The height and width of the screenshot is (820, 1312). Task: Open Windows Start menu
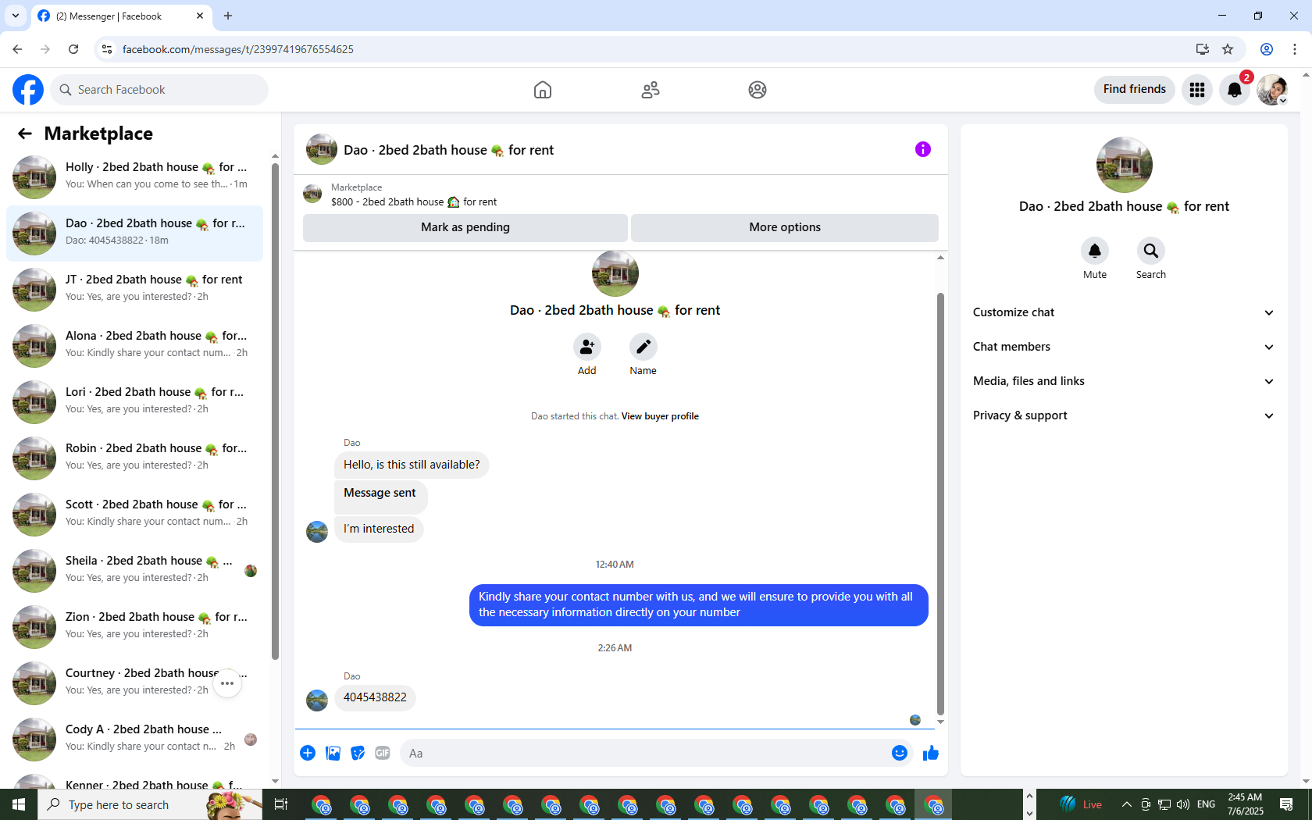tap(19, 804)
